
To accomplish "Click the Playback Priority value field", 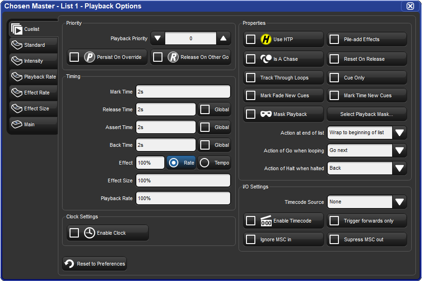I will point(190,38).
